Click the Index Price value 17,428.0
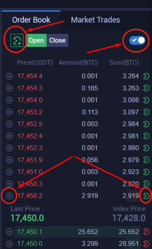 pyautogui.click(x=129, y=218)
